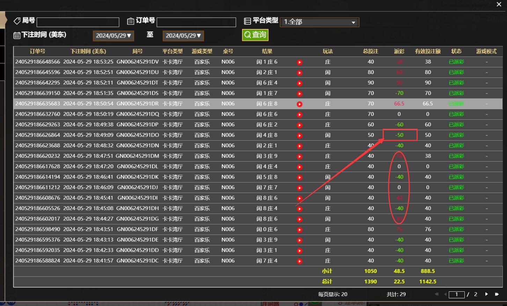Play replay for round GN006245291DV

[x=299, y=62]
